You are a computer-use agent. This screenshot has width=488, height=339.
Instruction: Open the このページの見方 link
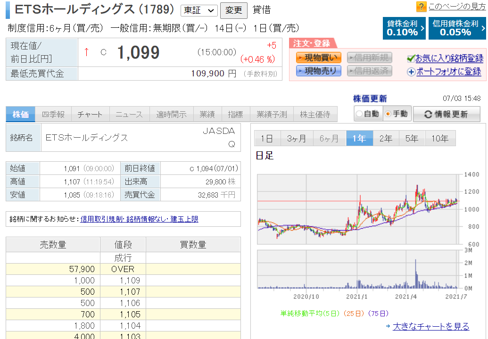[x=457, y=6]
